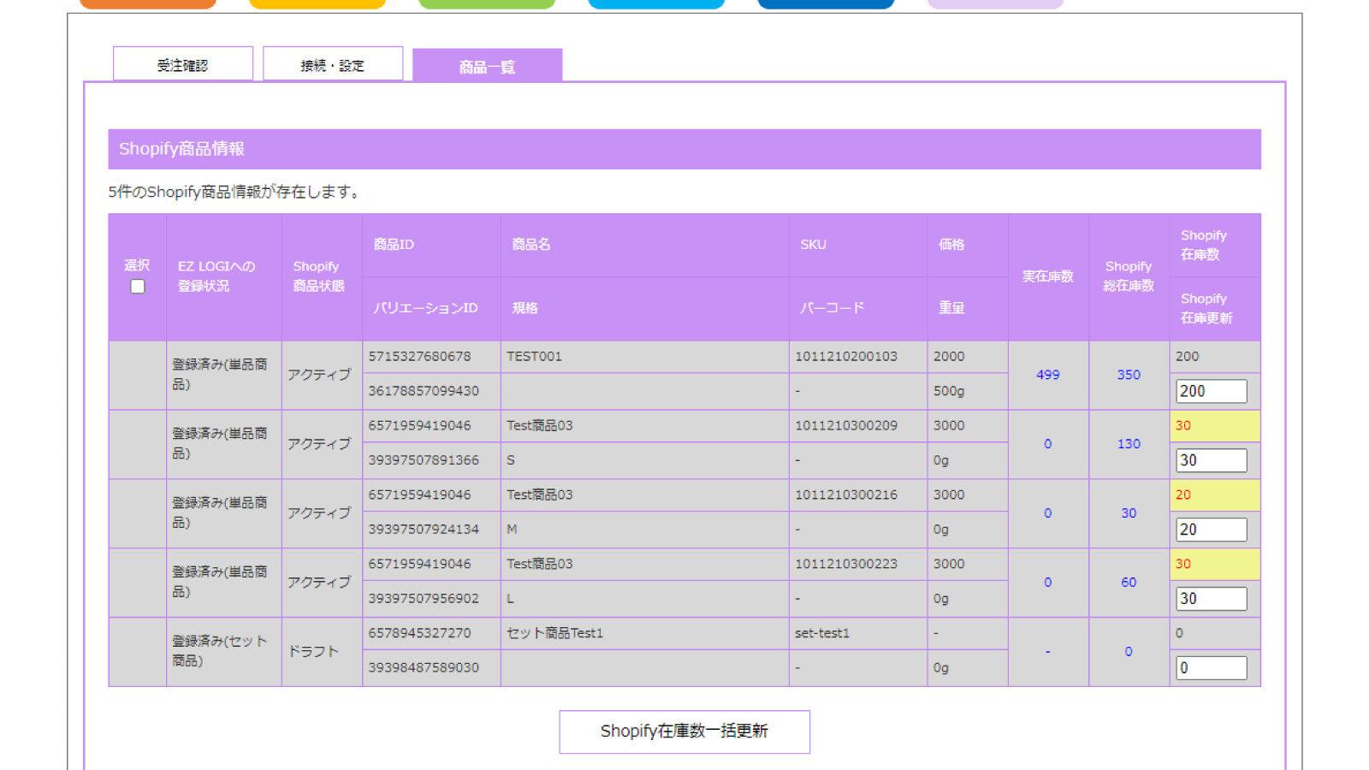Switch to the 接続・設定 tab
This screenshot has height=770, width=1369.
click(x=334, y=64)
